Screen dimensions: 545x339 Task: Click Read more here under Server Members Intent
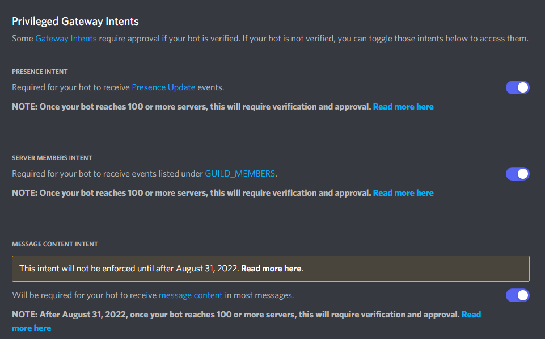403,193
